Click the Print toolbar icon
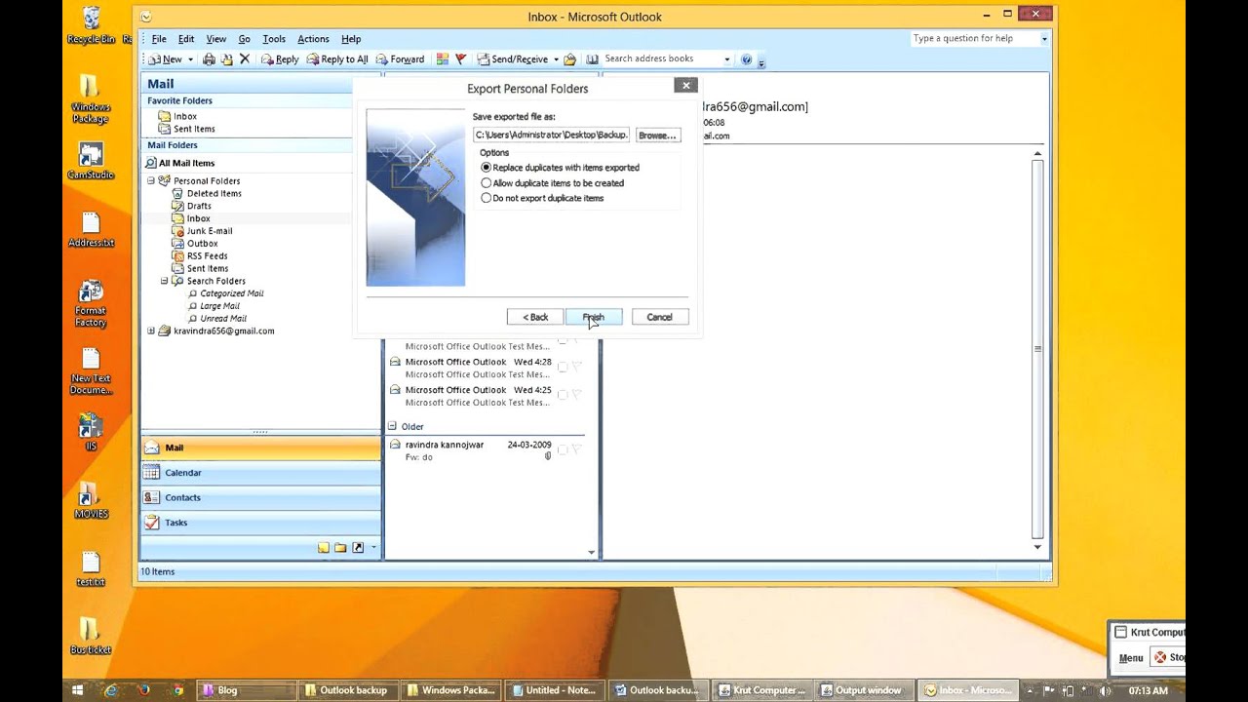The image size is (1248, 702). pyautogui.click(x=209, y=59)
